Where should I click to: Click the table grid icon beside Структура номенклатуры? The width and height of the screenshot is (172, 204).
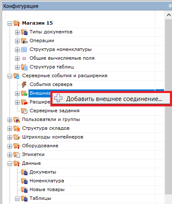point(24,50)
